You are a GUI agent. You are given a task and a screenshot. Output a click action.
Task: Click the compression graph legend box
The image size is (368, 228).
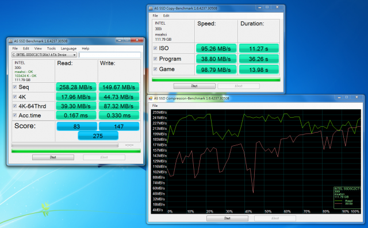(347, 198)
